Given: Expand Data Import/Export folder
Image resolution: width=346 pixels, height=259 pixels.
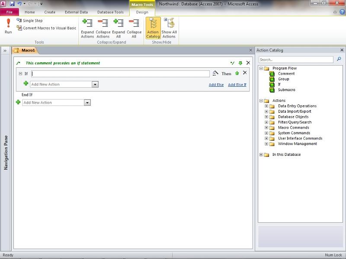Looking at the screenshot, I should [266, 111].
